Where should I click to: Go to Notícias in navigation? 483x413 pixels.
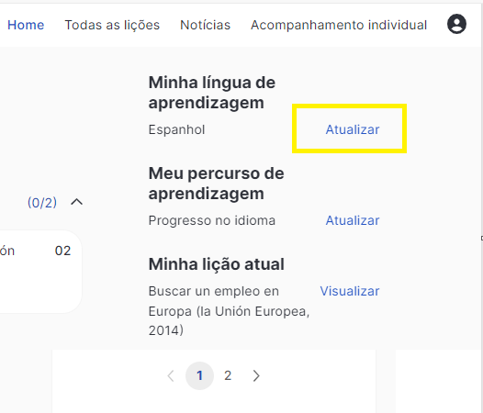(x=205, y=25)
